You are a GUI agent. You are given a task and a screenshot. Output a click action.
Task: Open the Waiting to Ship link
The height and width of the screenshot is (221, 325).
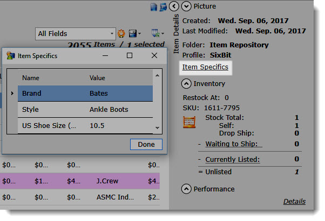click(x=233, y=144)
